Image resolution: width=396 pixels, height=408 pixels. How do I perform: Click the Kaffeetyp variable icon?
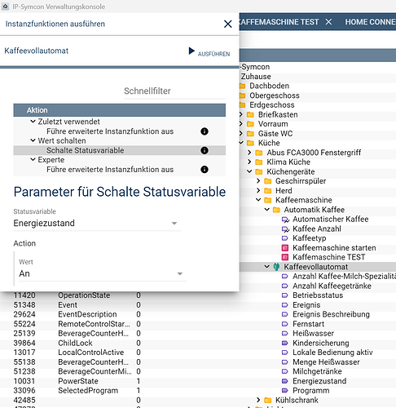coord(284,238)
